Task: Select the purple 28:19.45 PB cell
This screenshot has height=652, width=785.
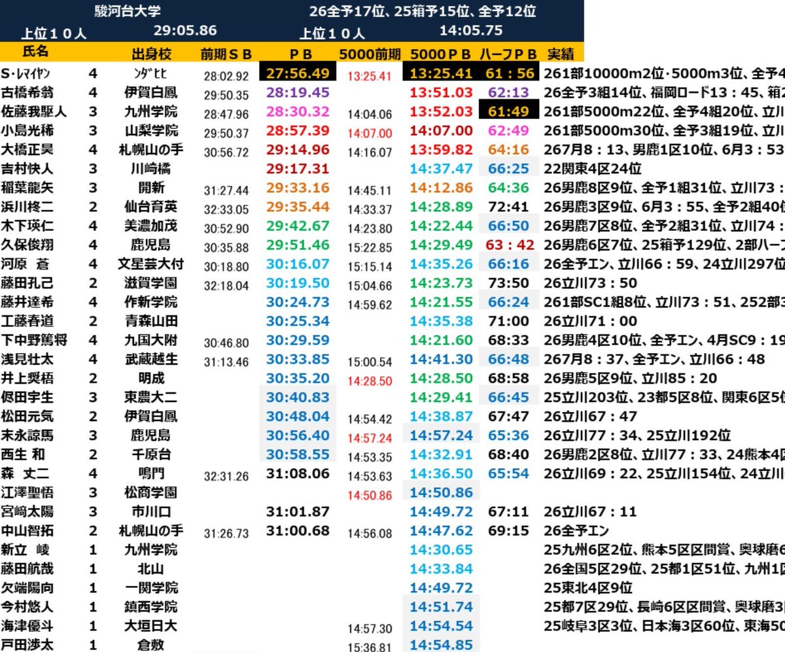Action: click(298, 92)
